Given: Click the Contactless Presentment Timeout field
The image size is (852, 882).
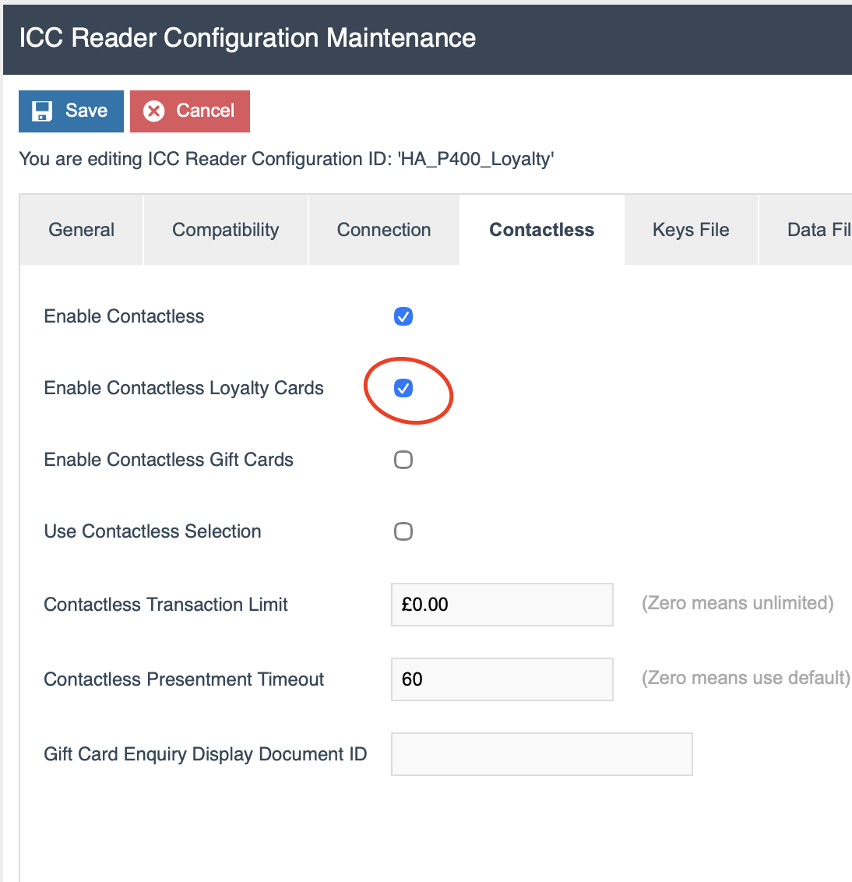Looking at the screenshot, I should tap(502, 679).
